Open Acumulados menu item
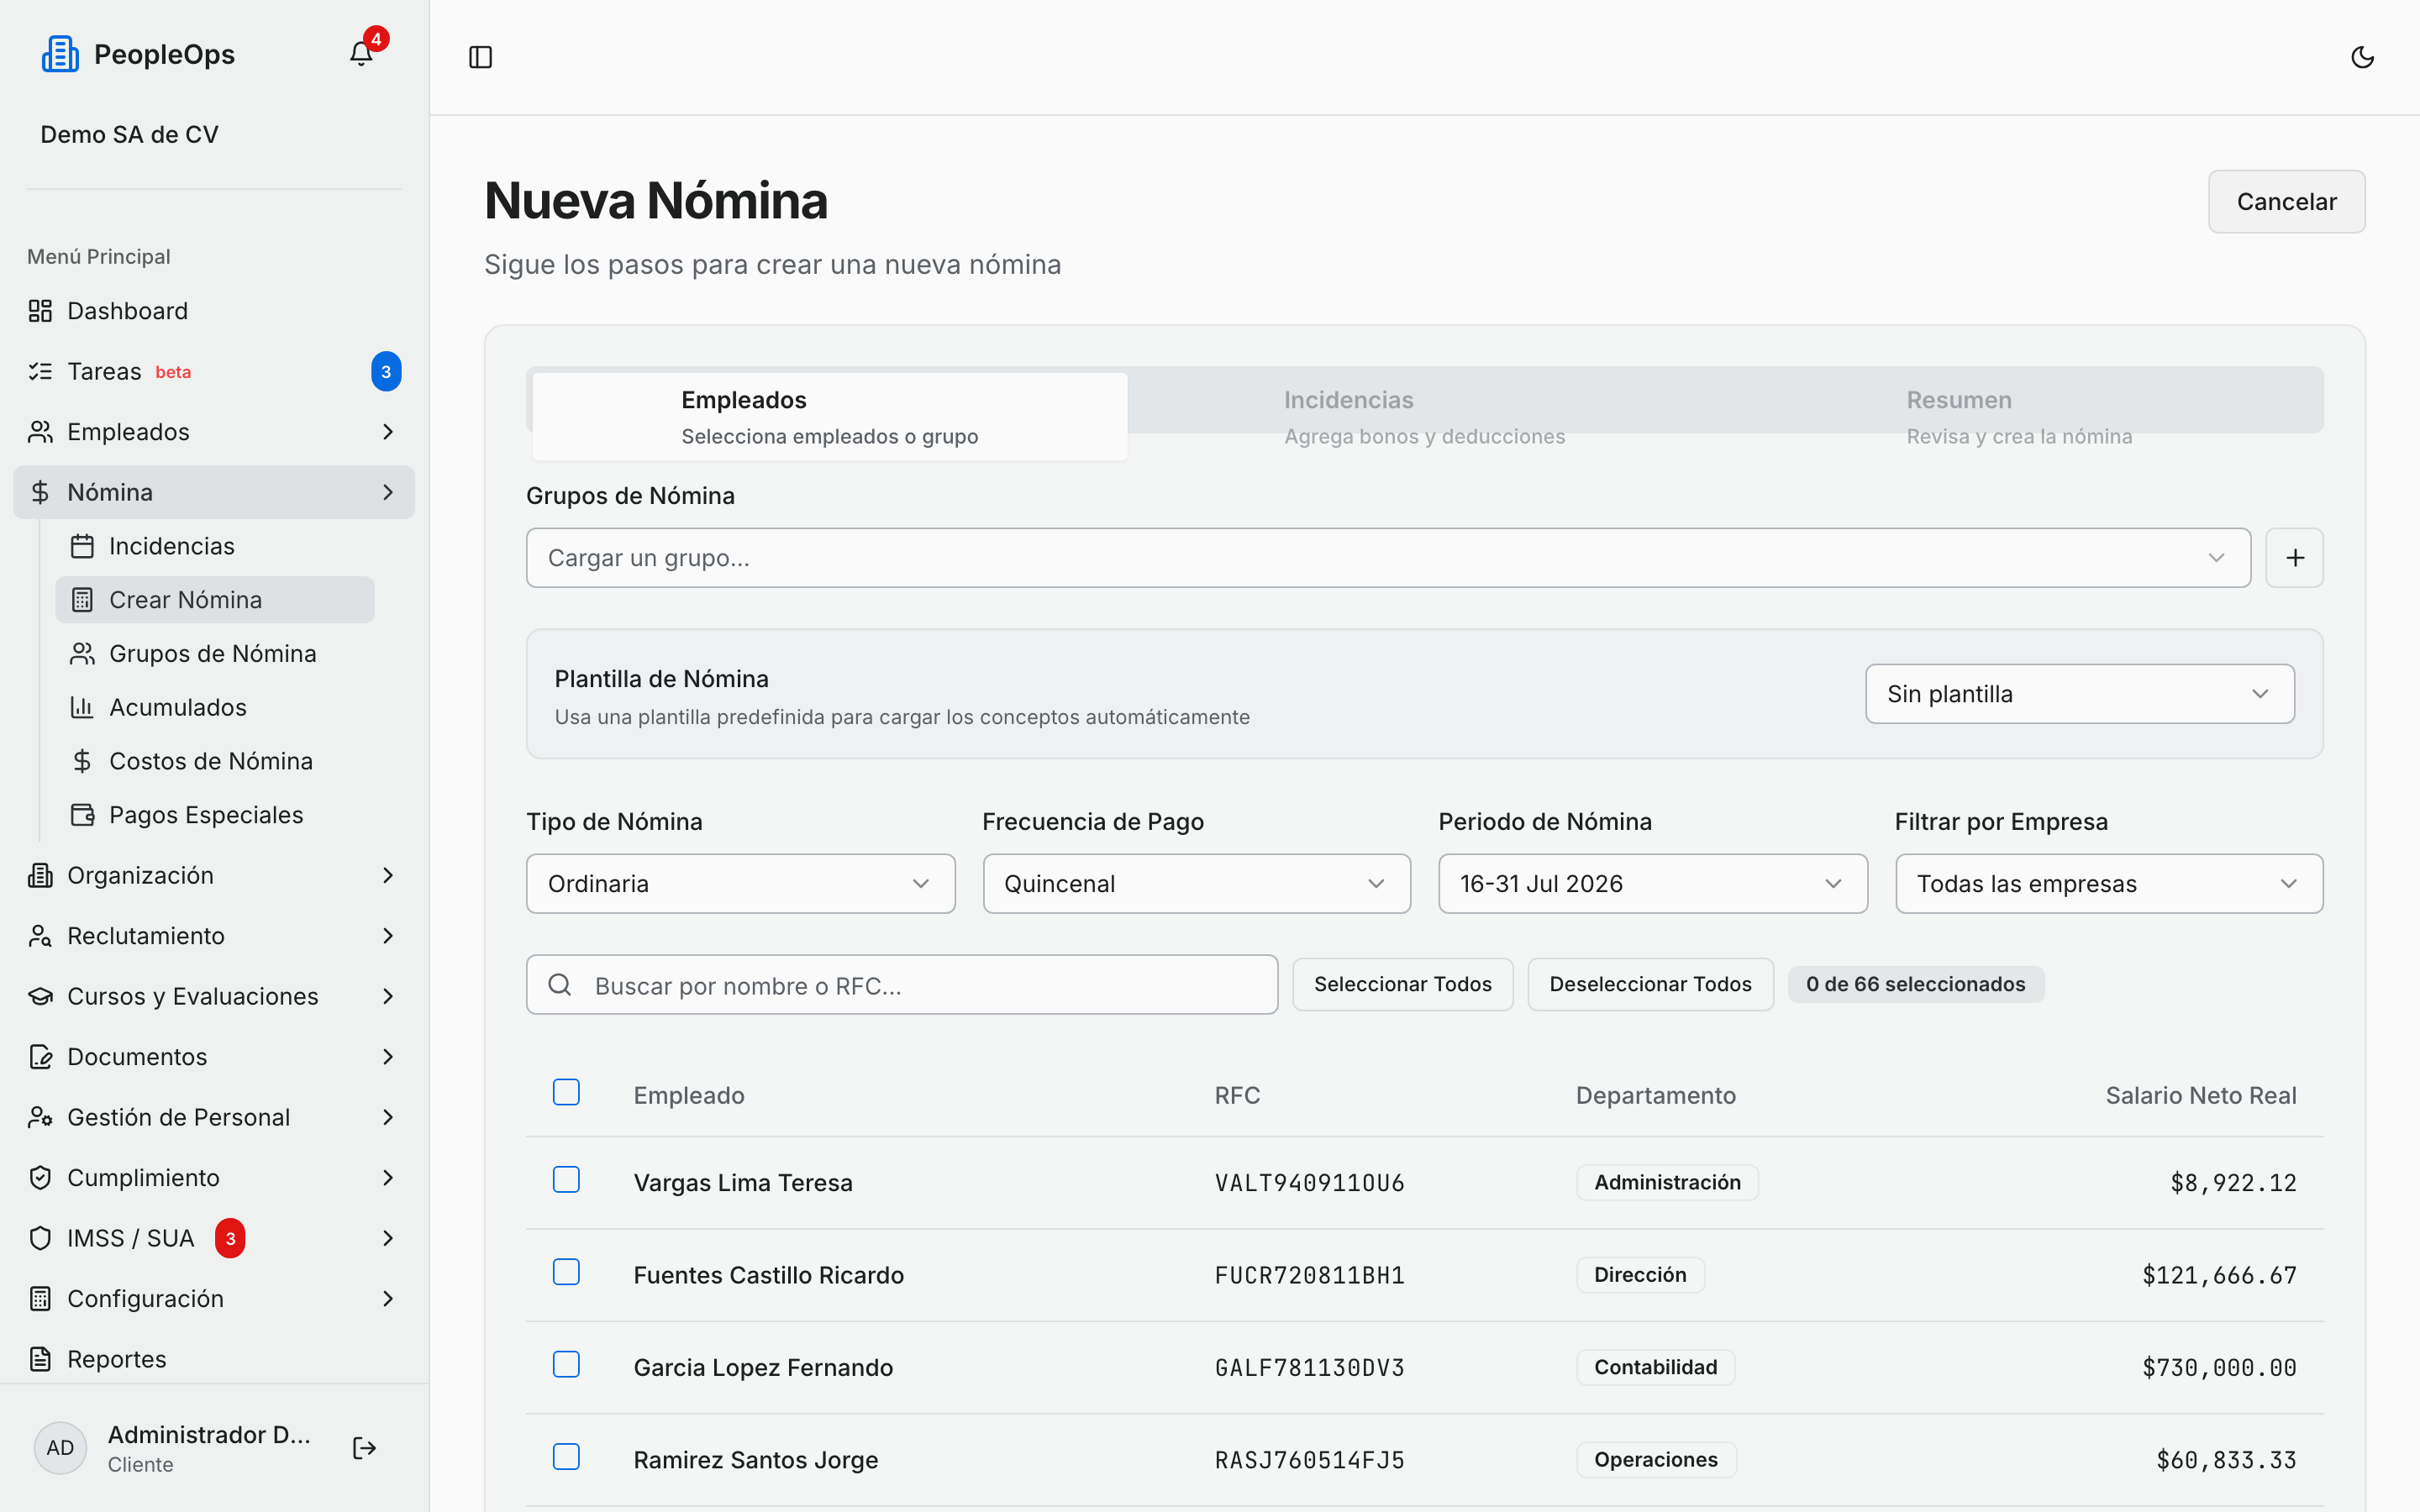This screenshot has height=1512, width=2420. (214, 707)
